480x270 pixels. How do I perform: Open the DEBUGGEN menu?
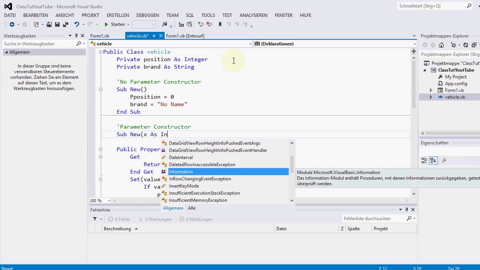[147, 15]
